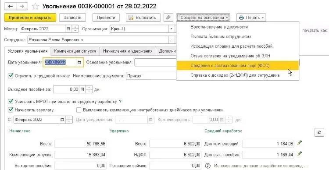Image resolution: width=329 pixels, height=170 pixels.
Task: Open employee selection ellipsis button
Action: (172, 40)
